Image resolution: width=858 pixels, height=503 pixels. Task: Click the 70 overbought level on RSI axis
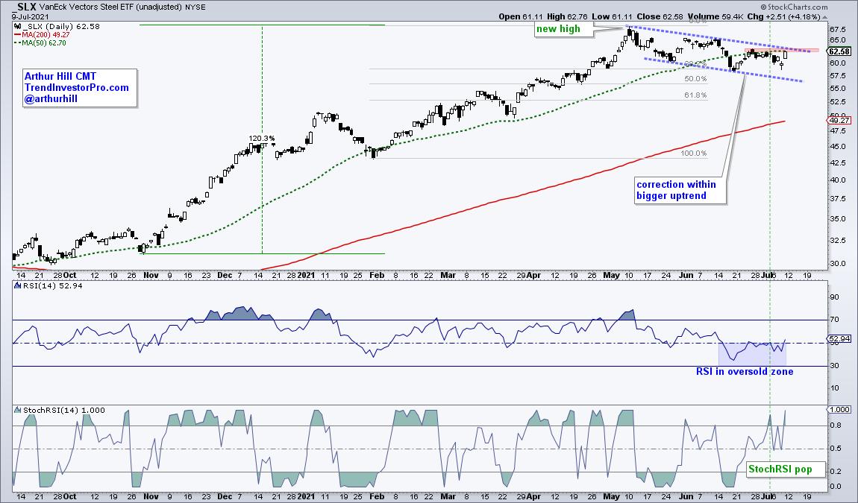(834, 320)
